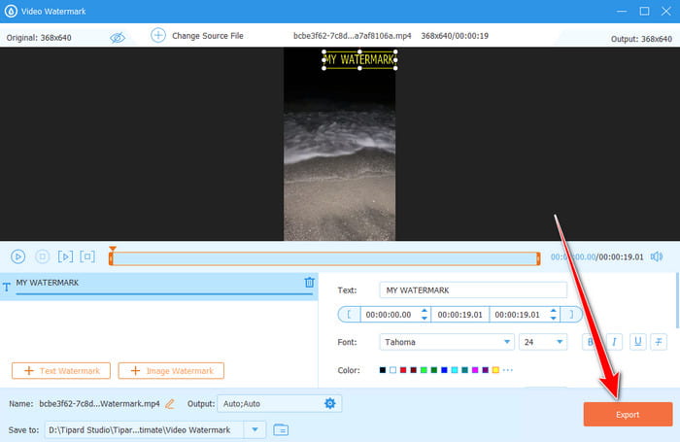Image resolution: width=680 pixels, height=442 pixels.
Task: Open more colors with the three dots
Action: [508, 370]
